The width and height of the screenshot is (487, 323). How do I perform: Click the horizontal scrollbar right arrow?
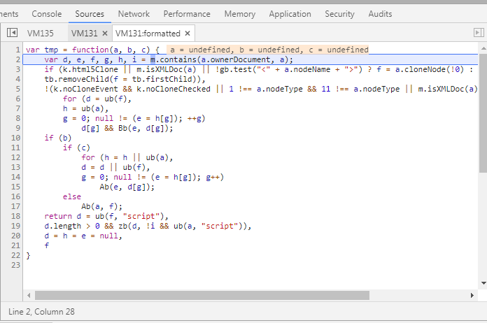(x=473, y=296)
